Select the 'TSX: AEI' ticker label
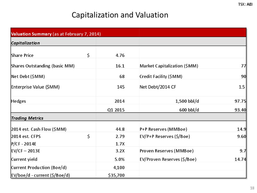The image size is (257, 193). (245, 4)
